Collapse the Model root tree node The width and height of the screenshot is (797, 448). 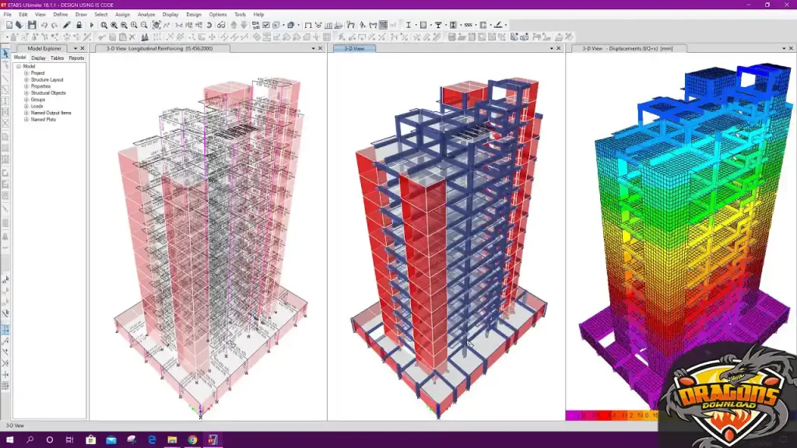19,66
